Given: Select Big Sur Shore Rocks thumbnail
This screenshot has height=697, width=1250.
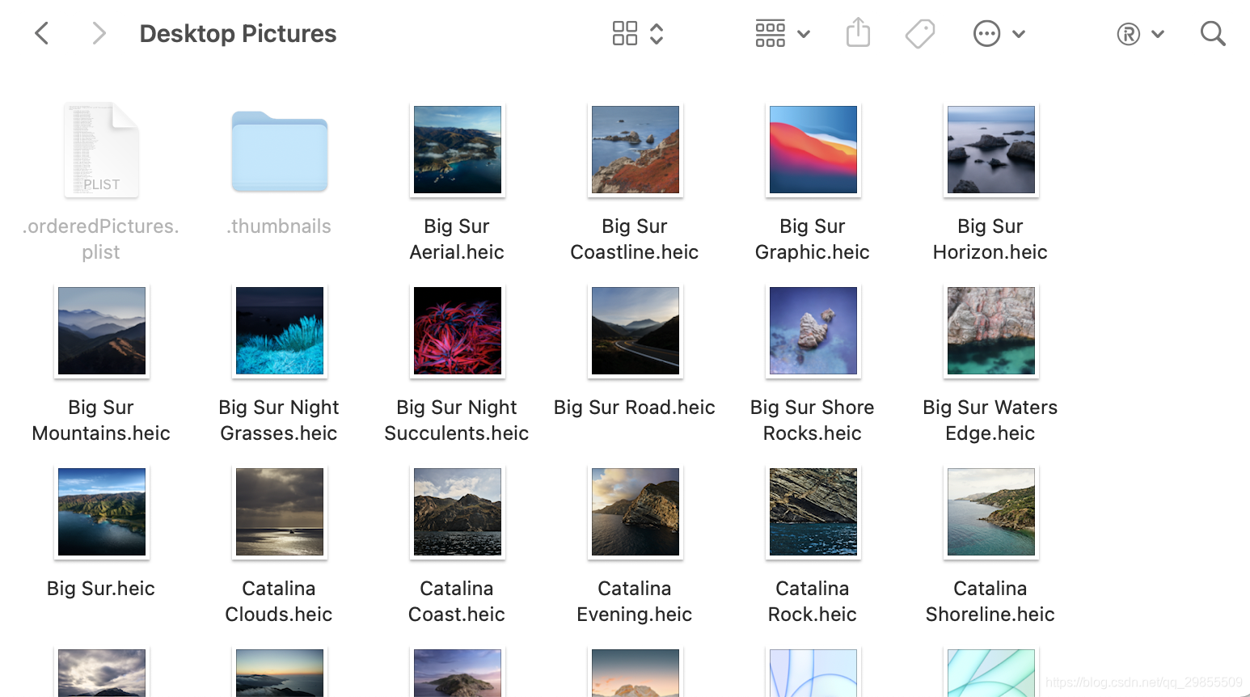Looking at the screenshot, I should 813,331.
